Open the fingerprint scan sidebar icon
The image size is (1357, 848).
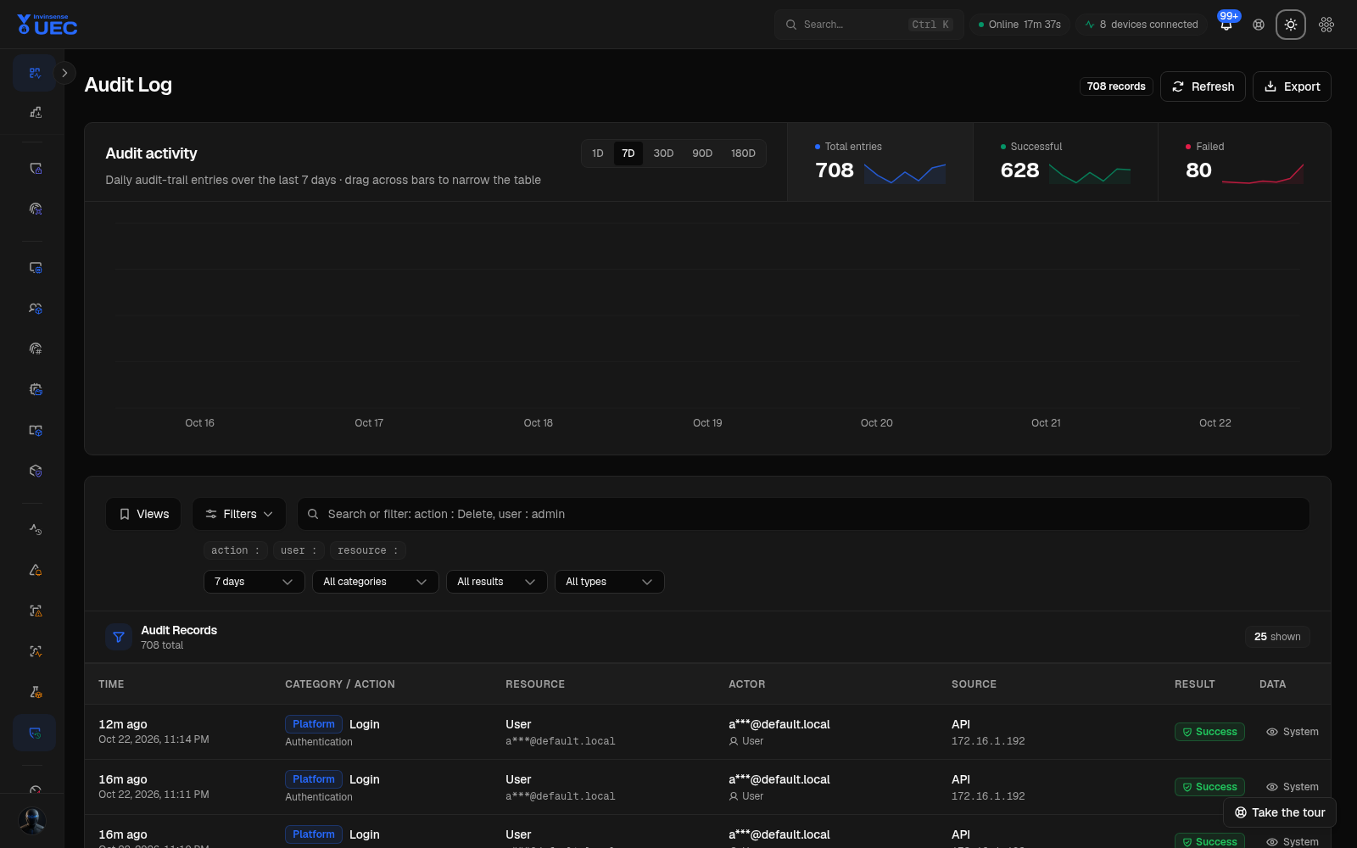coord(35,209)
